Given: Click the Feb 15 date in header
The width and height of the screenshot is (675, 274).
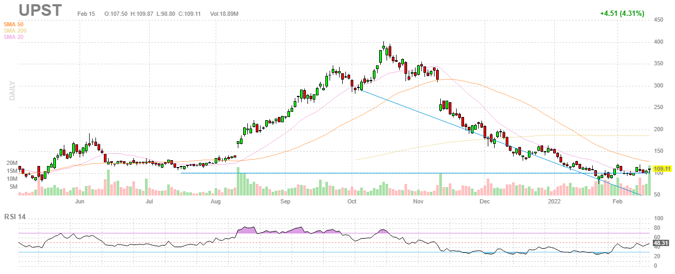Looking at the screenshot, I should [86, 13].
